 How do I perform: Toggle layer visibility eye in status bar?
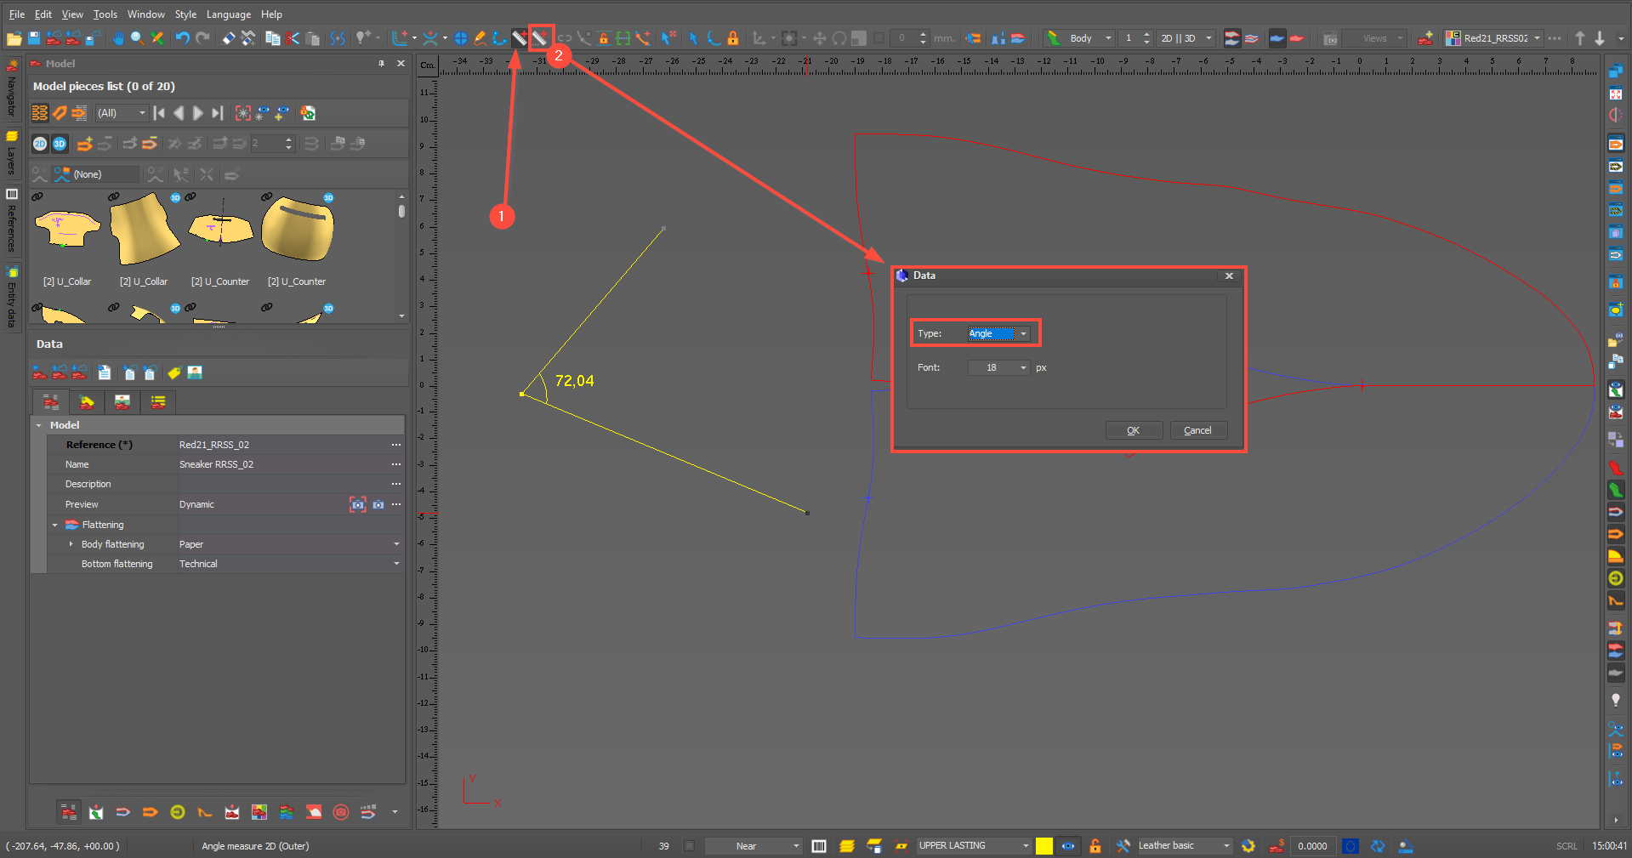point(1068,846)
